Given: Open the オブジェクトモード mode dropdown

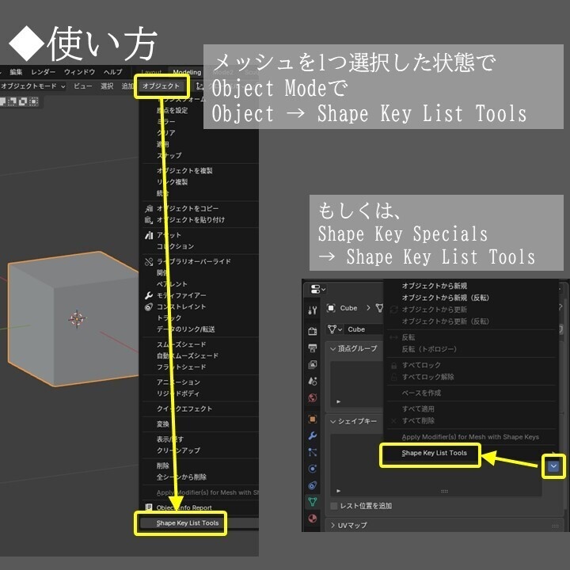Looking at the screenshot, I should click(32, 86).
